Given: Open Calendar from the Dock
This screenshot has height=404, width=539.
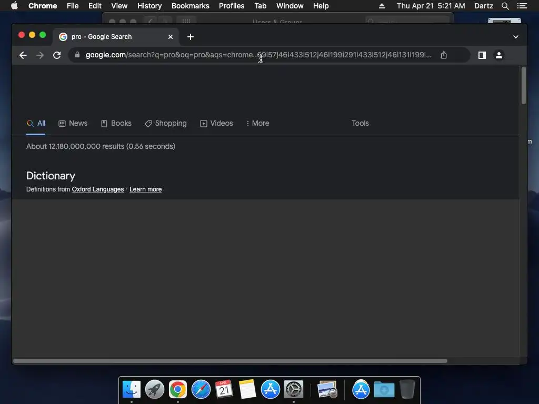Looking at the screenshot, I should (224, 390).
